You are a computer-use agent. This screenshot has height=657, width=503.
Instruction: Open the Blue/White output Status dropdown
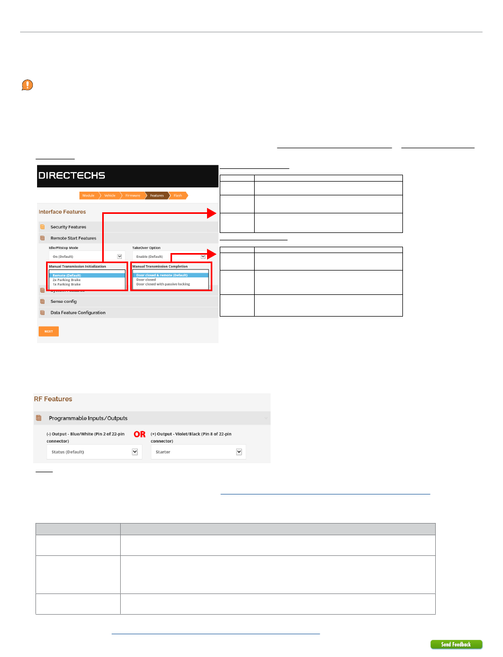point(94,452)
